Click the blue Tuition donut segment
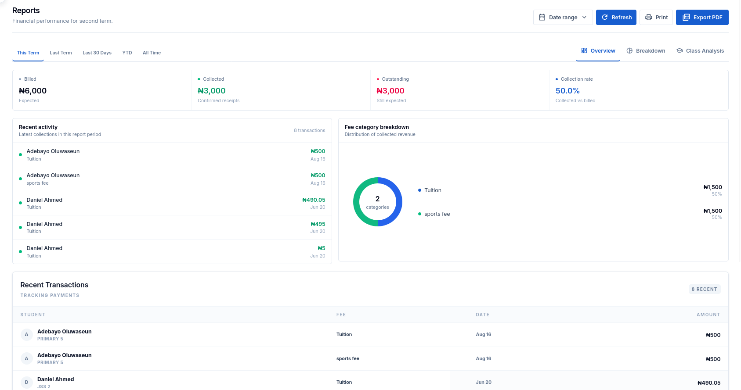 pos(399,202)
